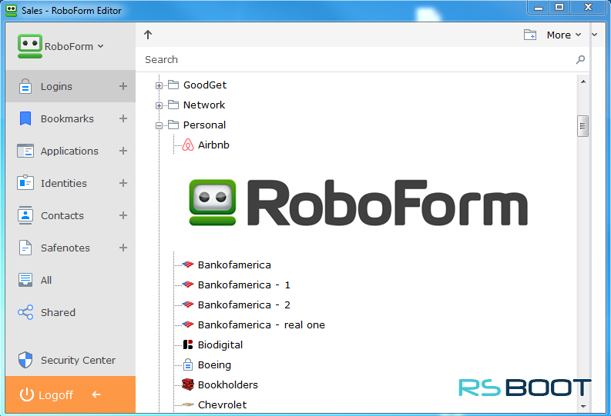This screenshot has height=416, width=611.
Task: Click the Shared share icon
Action: pyautogui.click(x=25, y=312)
